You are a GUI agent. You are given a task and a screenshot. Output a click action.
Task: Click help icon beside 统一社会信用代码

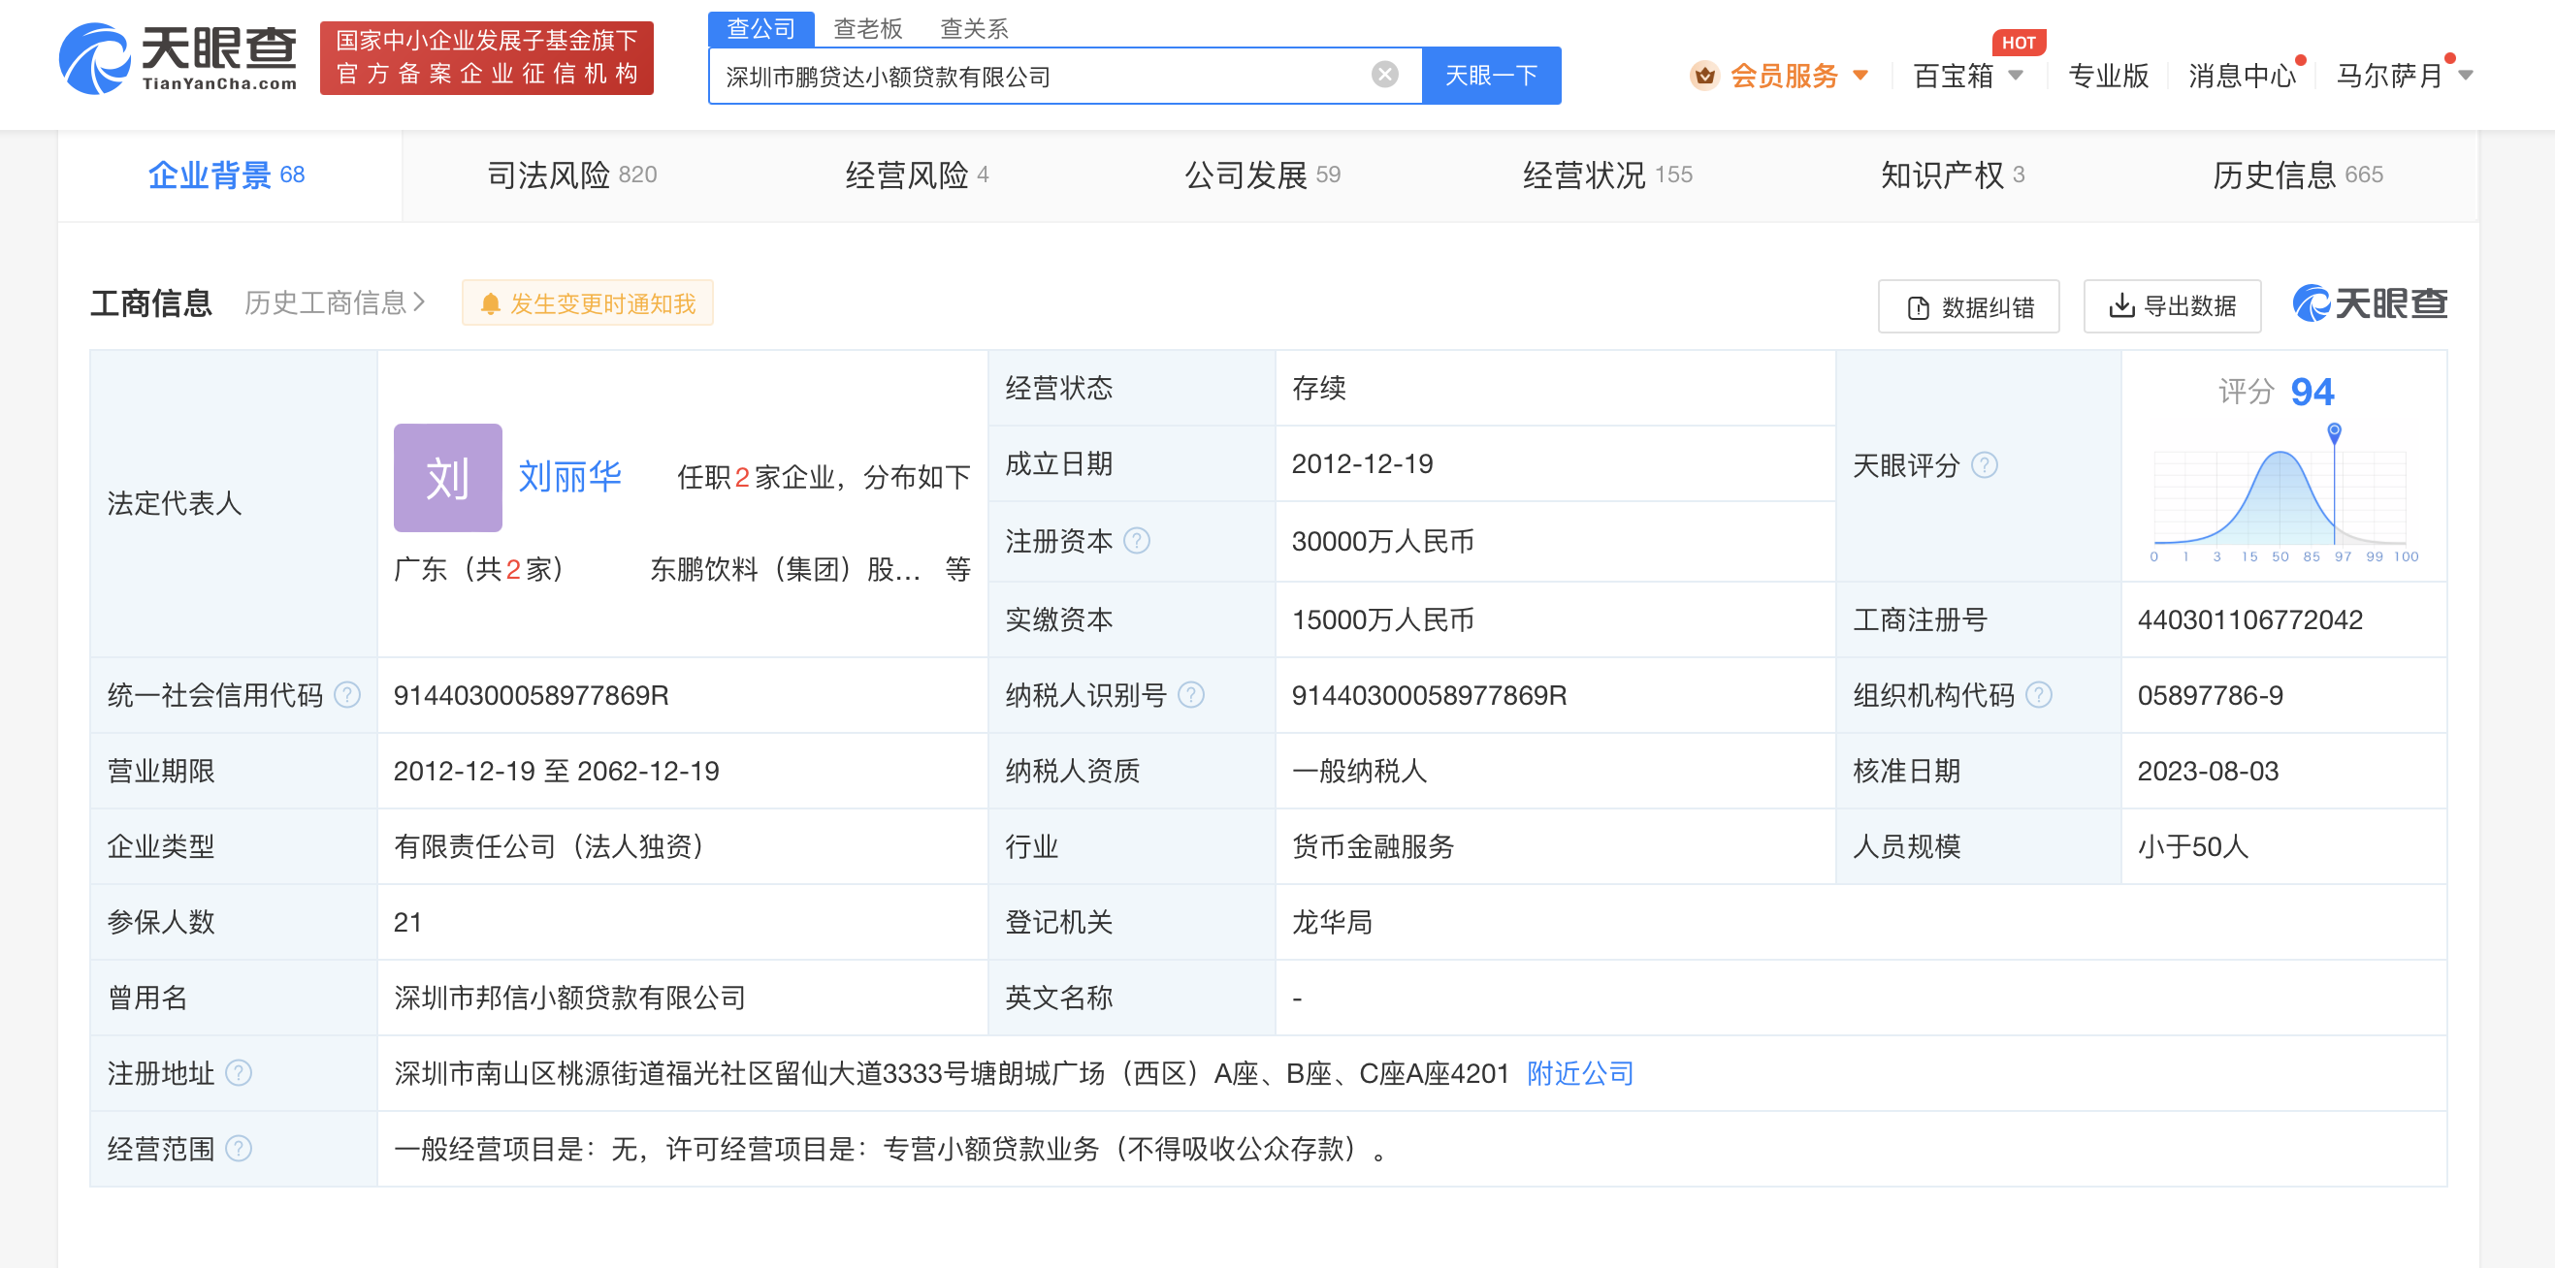(347, 695)
